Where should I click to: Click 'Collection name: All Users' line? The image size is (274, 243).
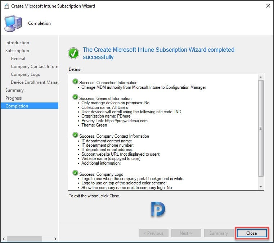[104, 107]
